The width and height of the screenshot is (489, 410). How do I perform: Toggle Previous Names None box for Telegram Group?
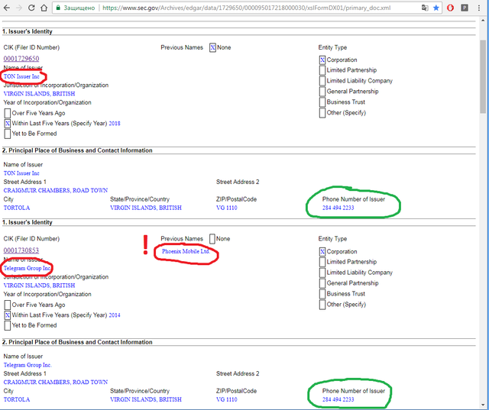[212, 239]
